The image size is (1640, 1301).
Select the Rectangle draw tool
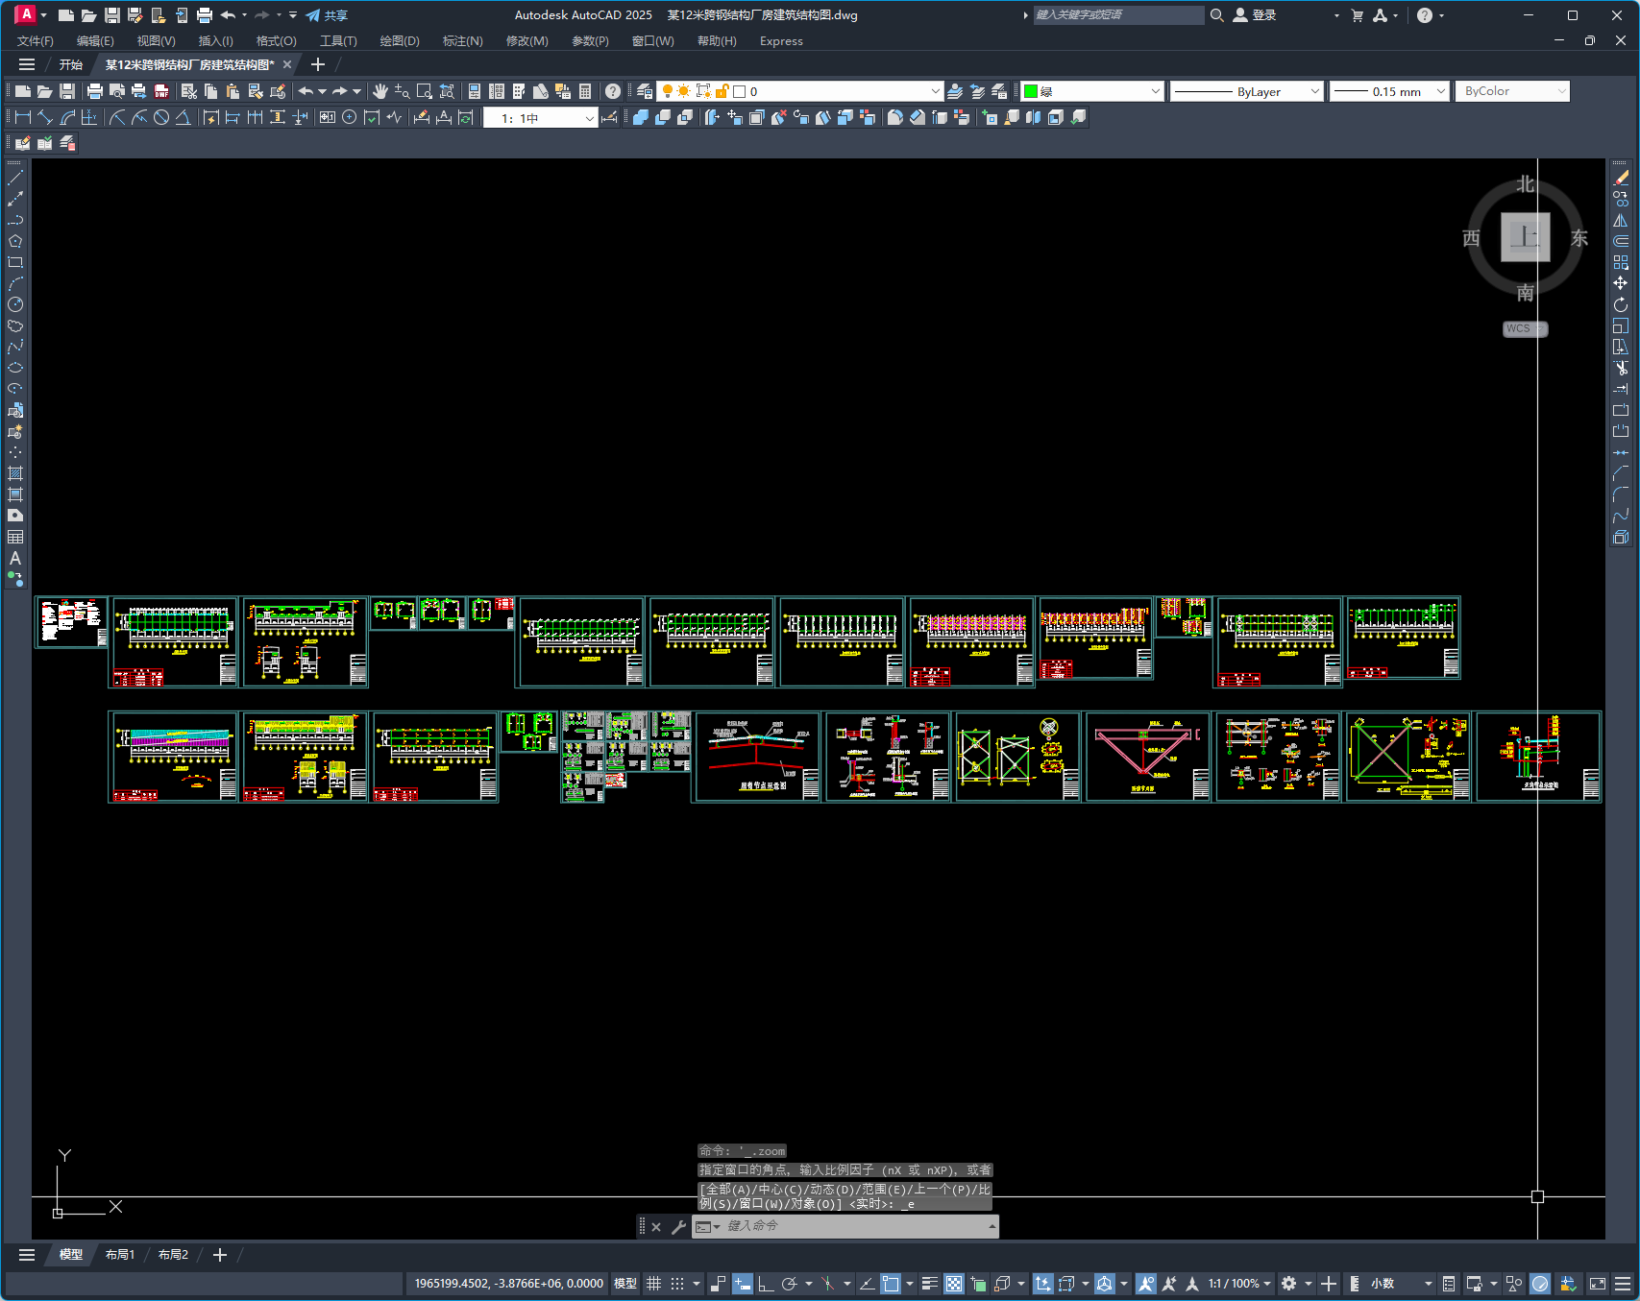coord(15,262)
